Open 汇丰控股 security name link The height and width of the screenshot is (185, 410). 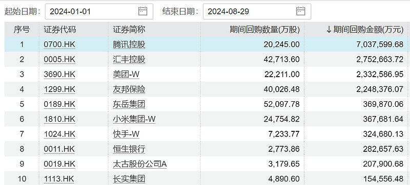click(x=129, y=59)
